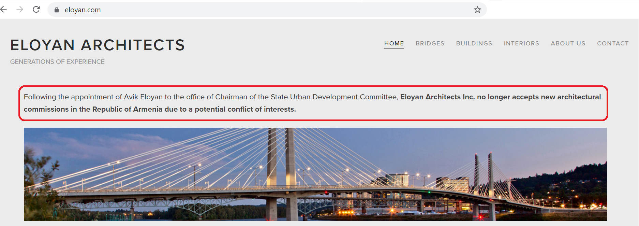The height and width of the screenshot is (226, 639).
Task: Click the red-outlined announcement box
Action: point(313,103)
